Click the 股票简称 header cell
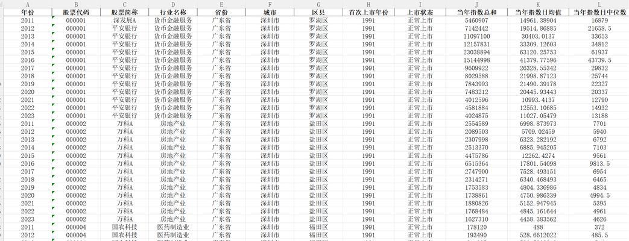The width and height of the screenshot is (629, 241). 124,13
